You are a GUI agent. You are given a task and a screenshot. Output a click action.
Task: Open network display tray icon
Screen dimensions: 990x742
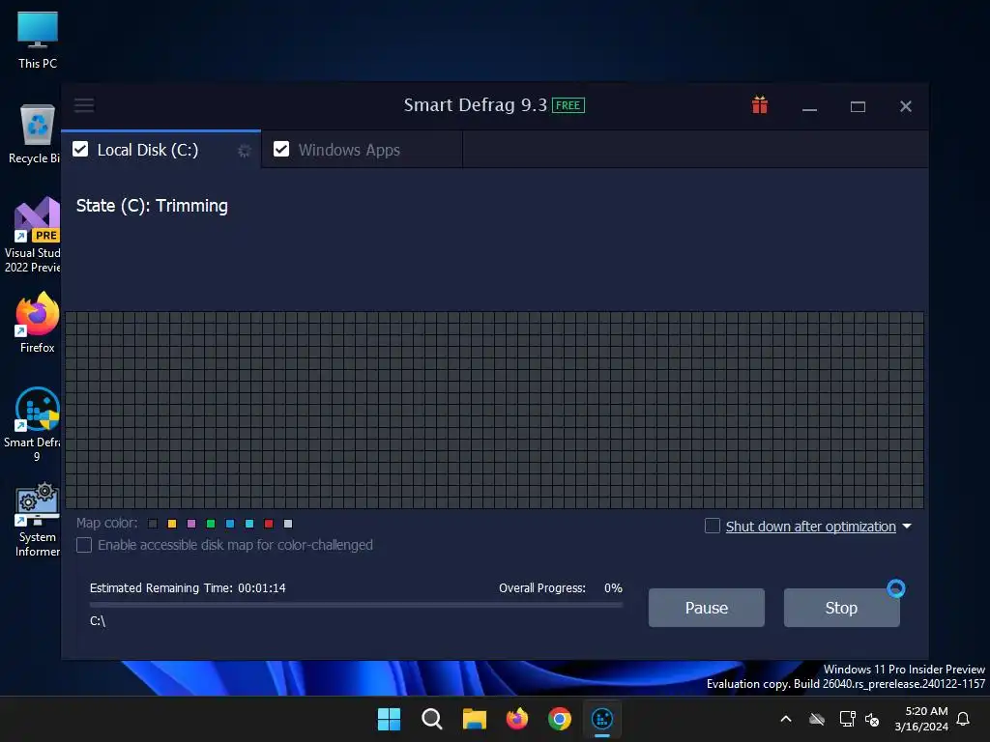(x=847, y=719)
